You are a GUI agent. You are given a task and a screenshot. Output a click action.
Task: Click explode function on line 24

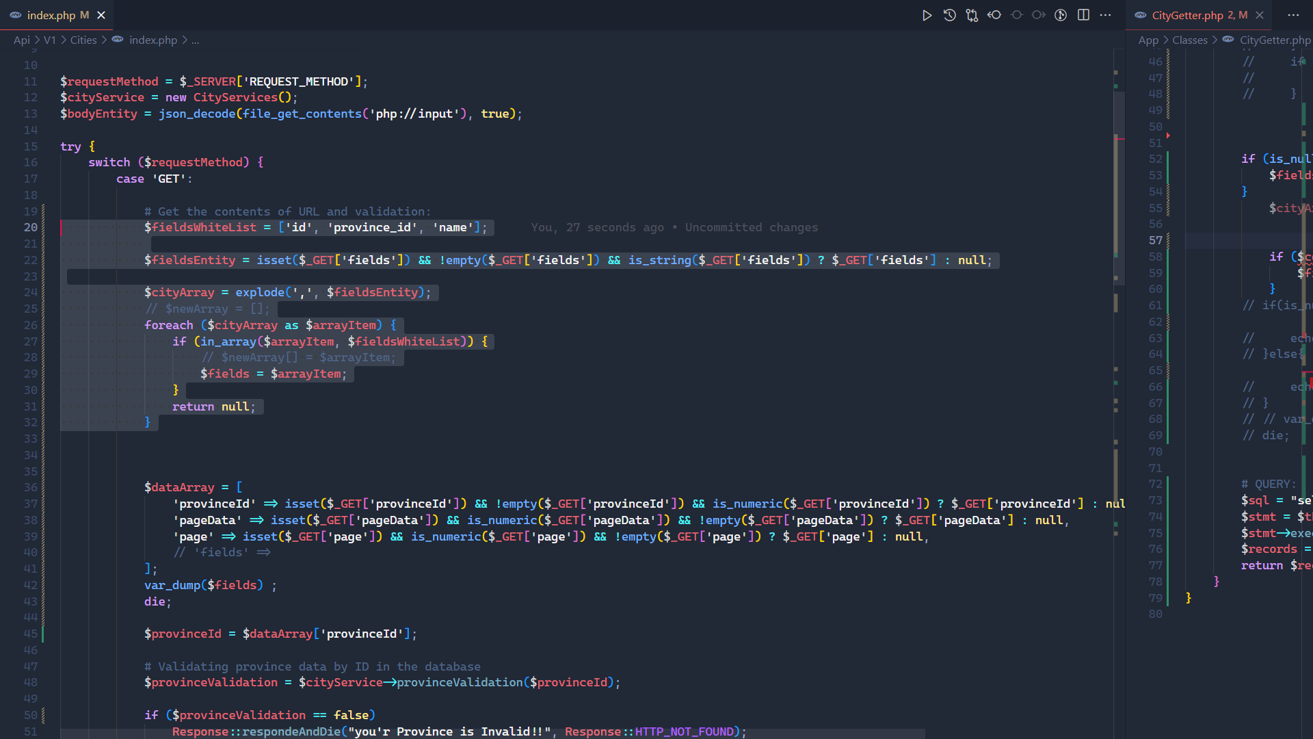260,293
